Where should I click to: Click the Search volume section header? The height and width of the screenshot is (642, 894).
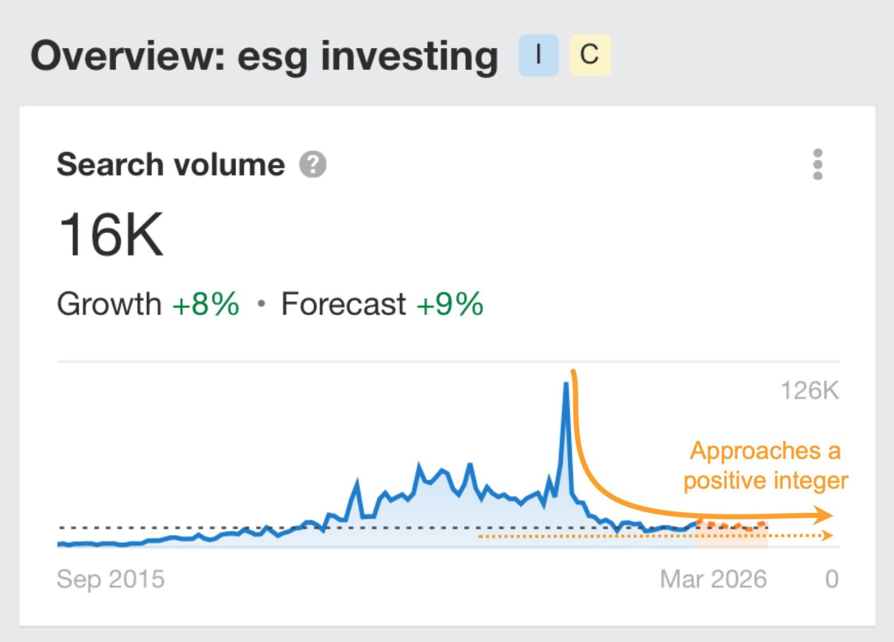(x=171, y=165)
